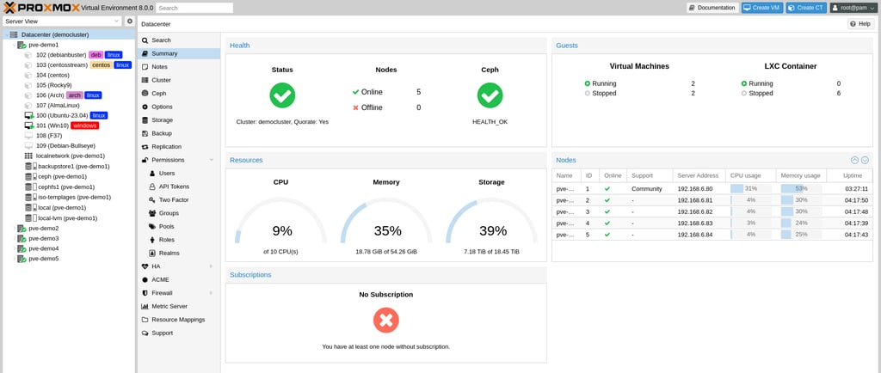The image size is (881, 373).
Task: Click red No Subscription X icon
Action: (386, 321)
